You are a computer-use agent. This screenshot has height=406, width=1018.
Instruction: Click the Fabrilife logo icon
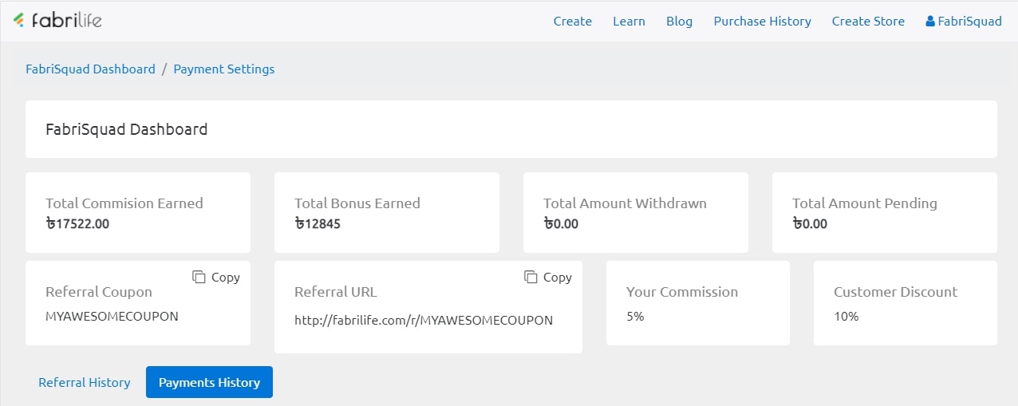[x=19, y=21]
